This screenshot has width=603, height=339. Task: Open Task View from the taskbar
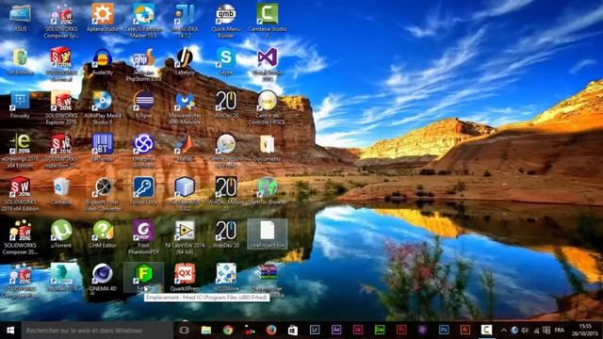185,331
